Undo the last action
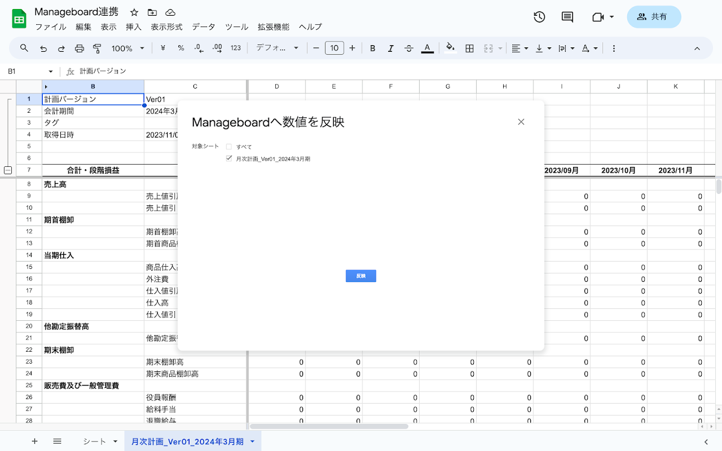 (x=43, y=48)
